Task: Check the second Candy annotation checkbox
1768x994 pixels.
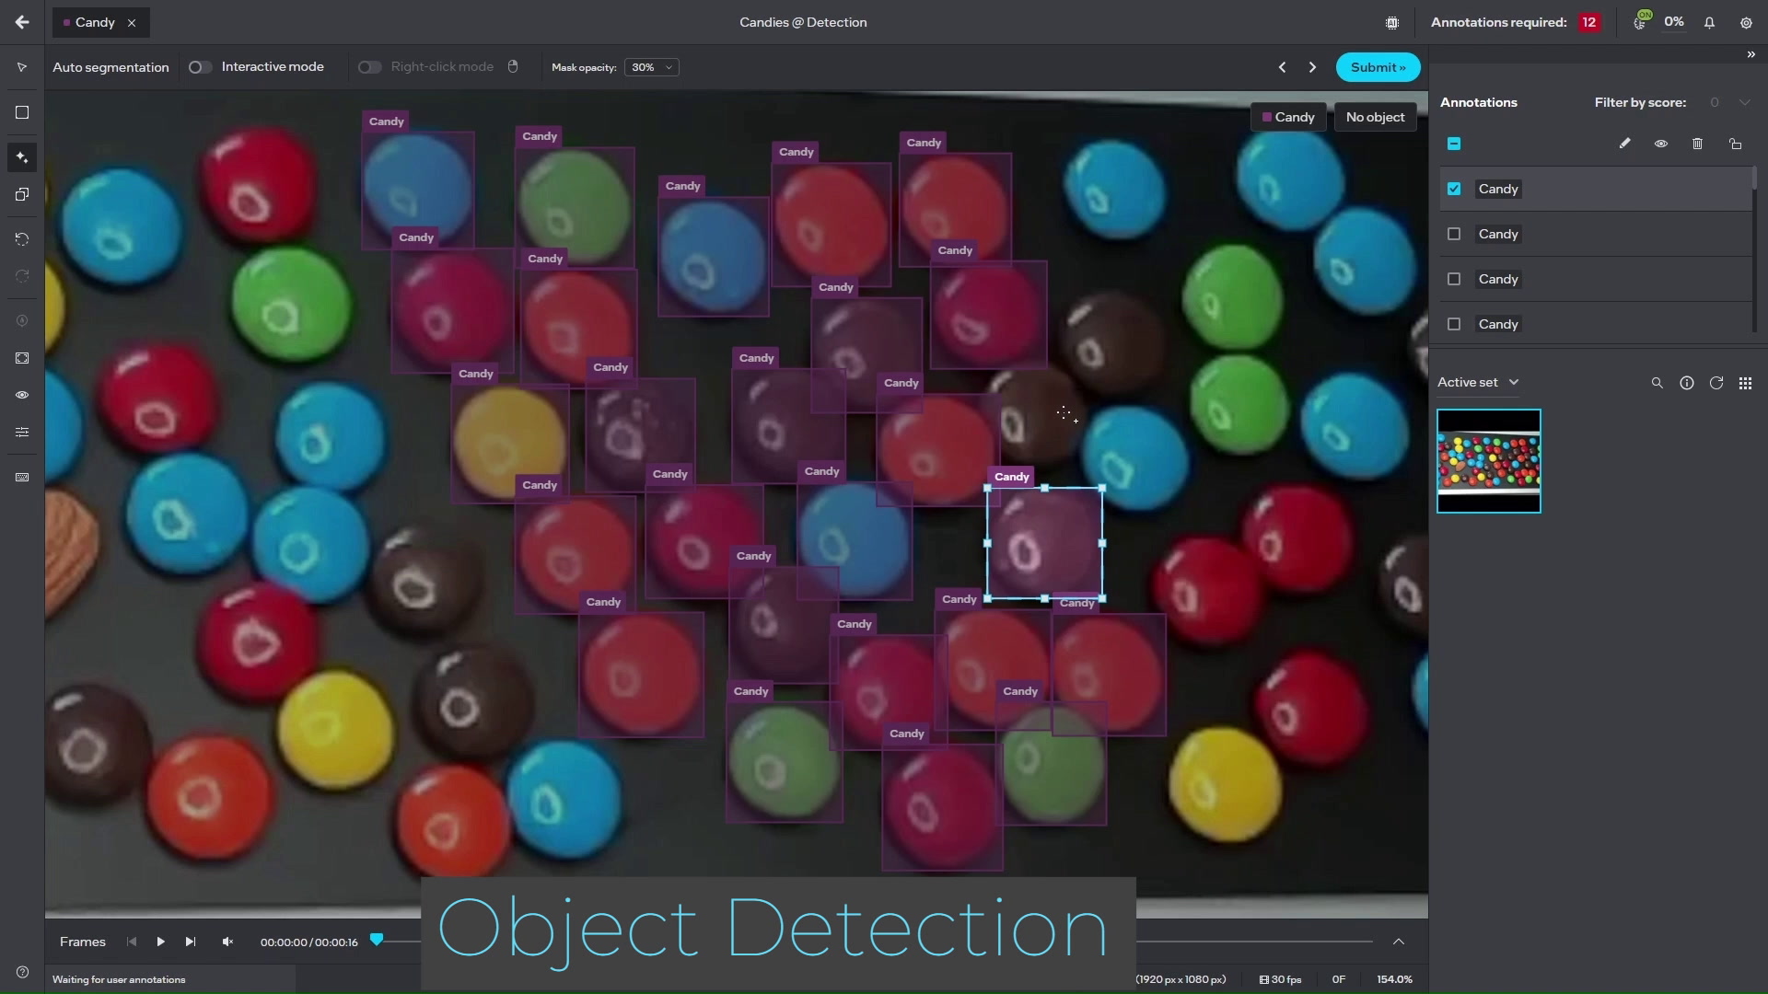Action: pos(1454,234)
